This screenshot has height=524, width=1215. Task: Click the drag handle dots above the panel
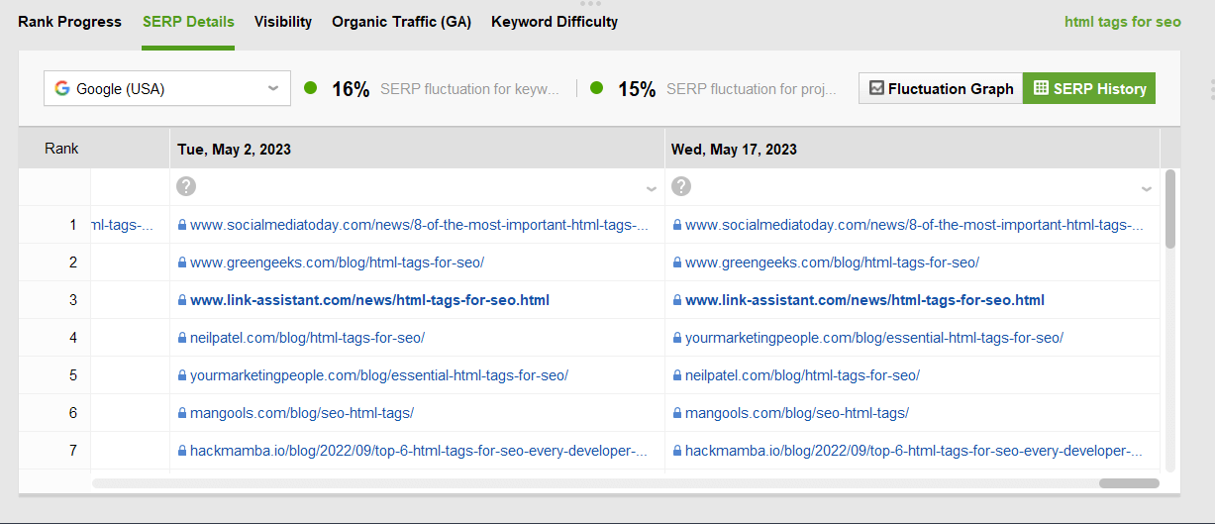click(591, 3)
